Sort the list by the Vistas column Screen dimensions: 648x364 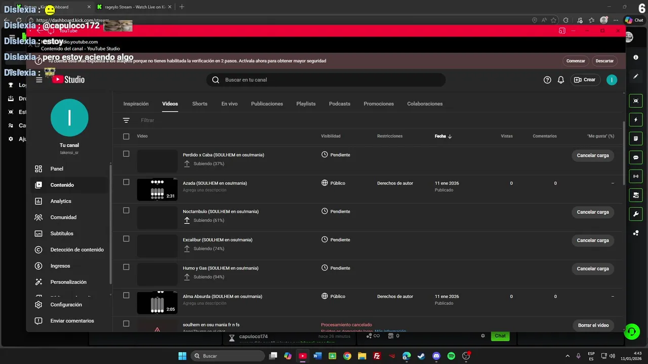click(x=507, y=136)
